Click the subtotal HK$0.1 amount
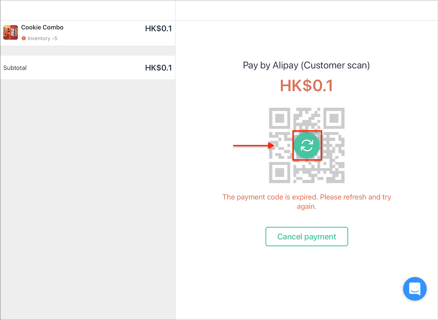 [x=158, y=68]
